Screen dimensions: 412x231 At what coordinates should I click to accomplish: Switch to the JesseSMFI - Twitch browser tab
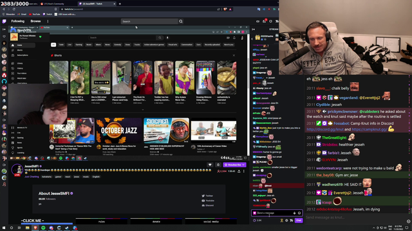pos(97,4)
